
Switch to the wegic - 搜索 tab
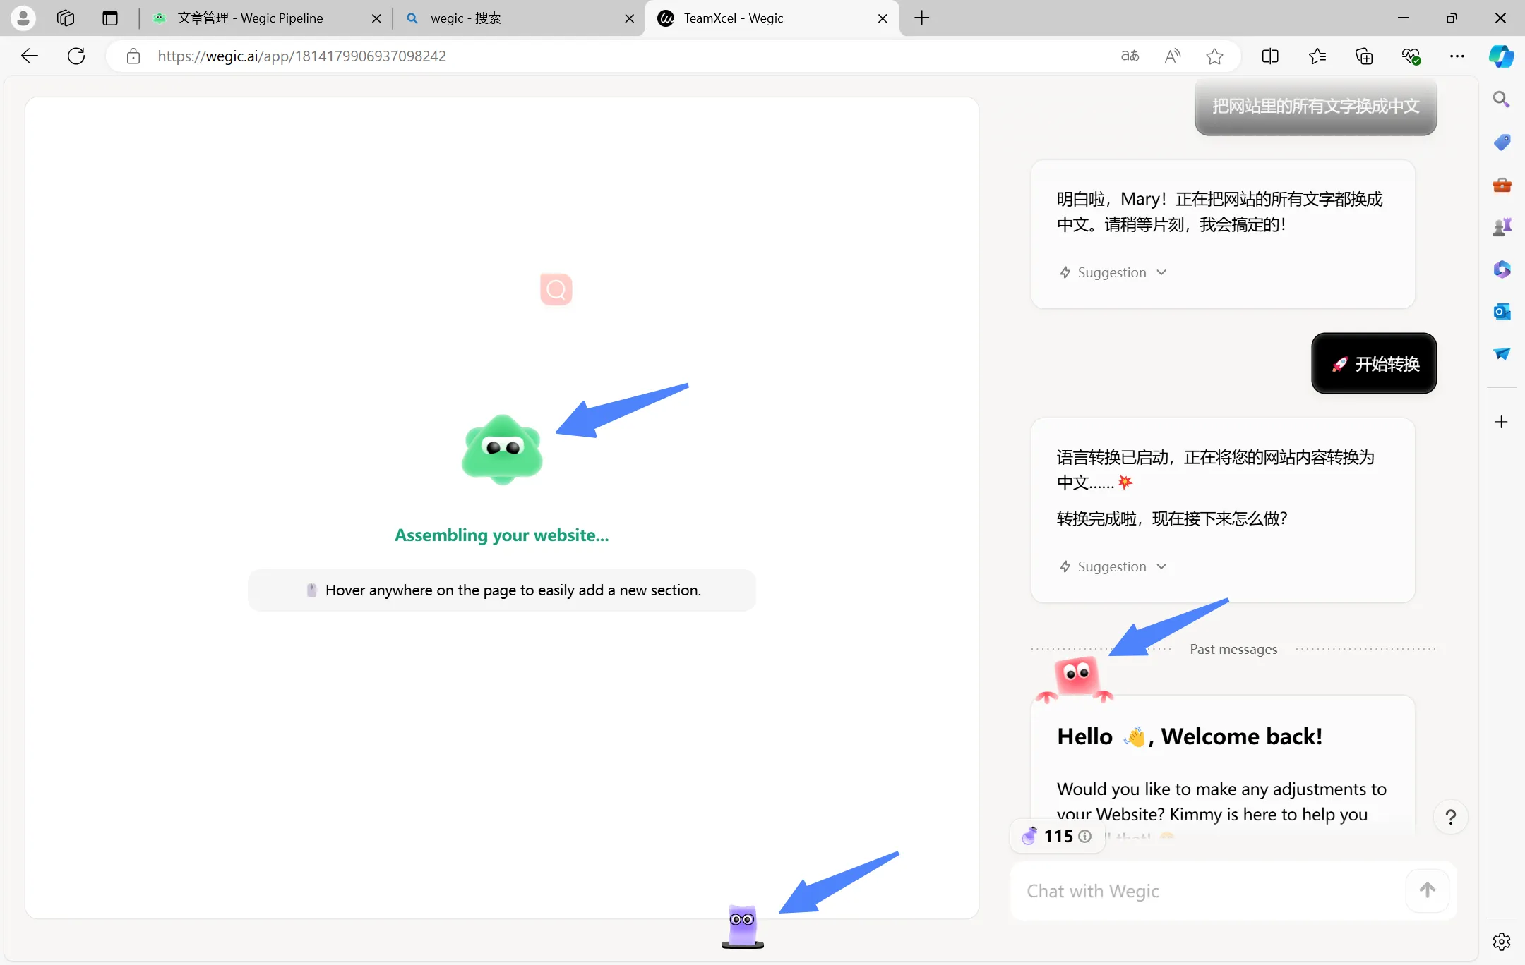(466, 18)
